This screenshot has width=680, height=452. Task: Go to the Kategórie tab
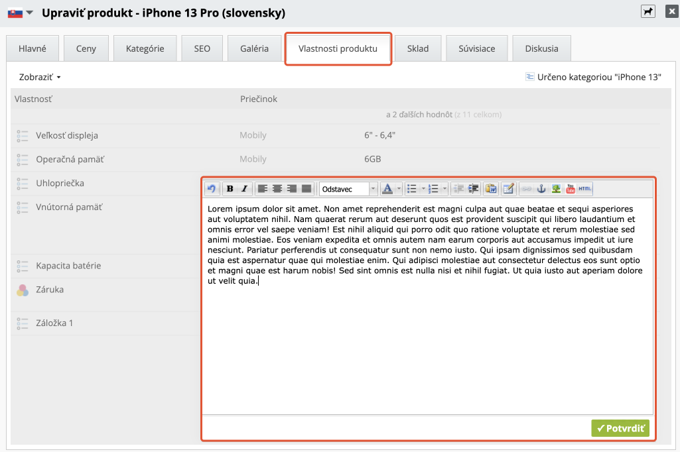click(x=145, y=48)
